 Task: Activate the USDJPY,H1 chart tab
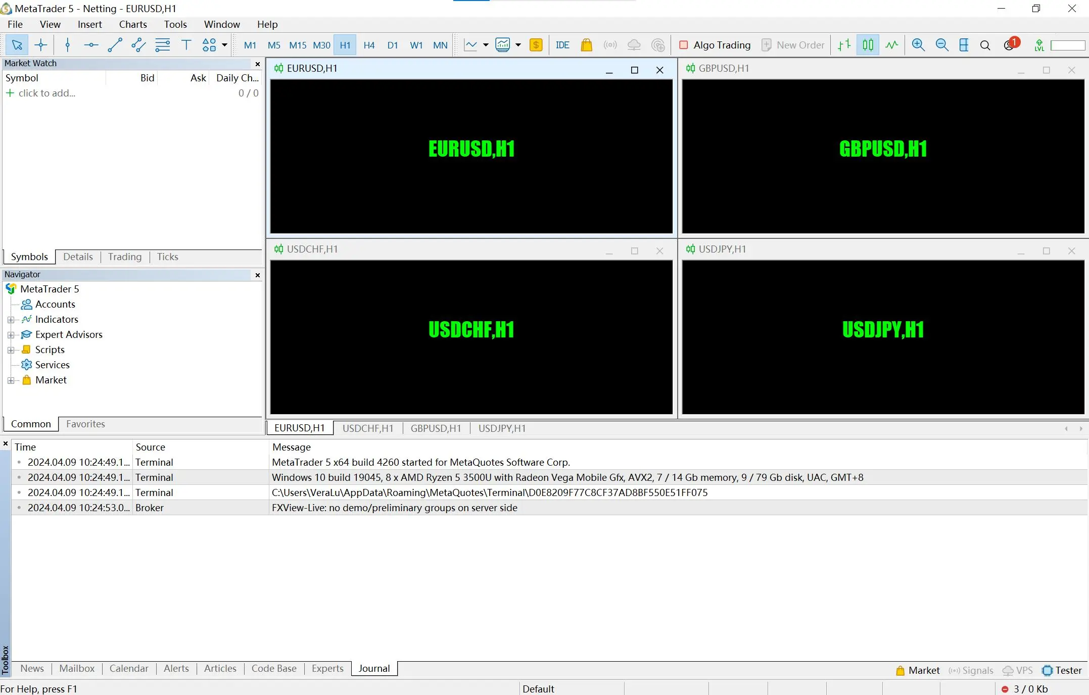click(502, 428)
